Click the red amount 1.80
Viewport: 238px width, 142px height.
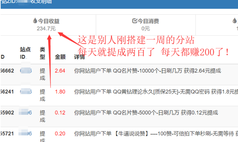click(x=60, y=92)
